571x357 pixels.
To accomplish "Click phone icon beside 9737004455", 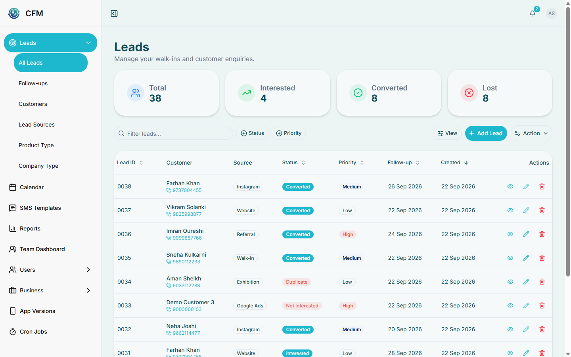I will [x=169, y=190].
